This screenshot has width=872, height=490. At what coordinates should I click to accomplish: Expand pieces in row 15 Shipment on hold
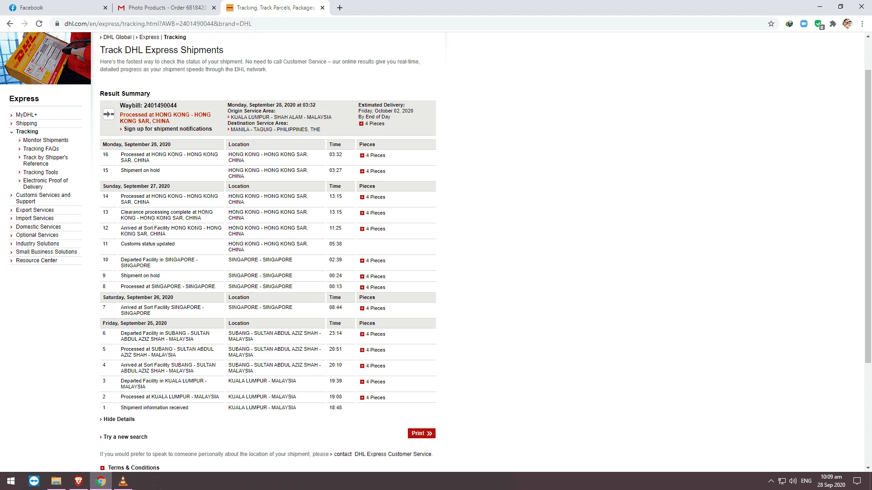362,171
